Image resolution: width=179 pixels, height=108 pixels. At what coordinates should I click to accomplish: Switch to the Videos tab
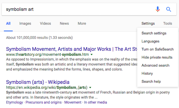(45, 23)
